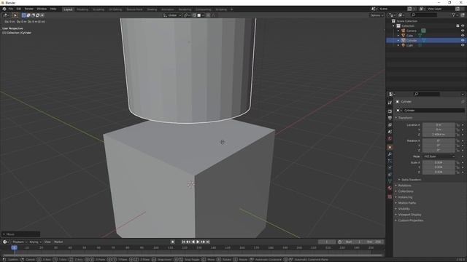Open the Texture properties tab icon
This screenshot has width=467, height=262.
pyautogui.click(x=390, y=196)
